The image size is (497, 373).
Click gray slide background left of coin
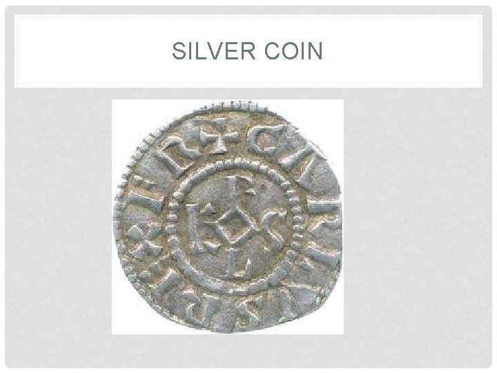tap(59, 217)
